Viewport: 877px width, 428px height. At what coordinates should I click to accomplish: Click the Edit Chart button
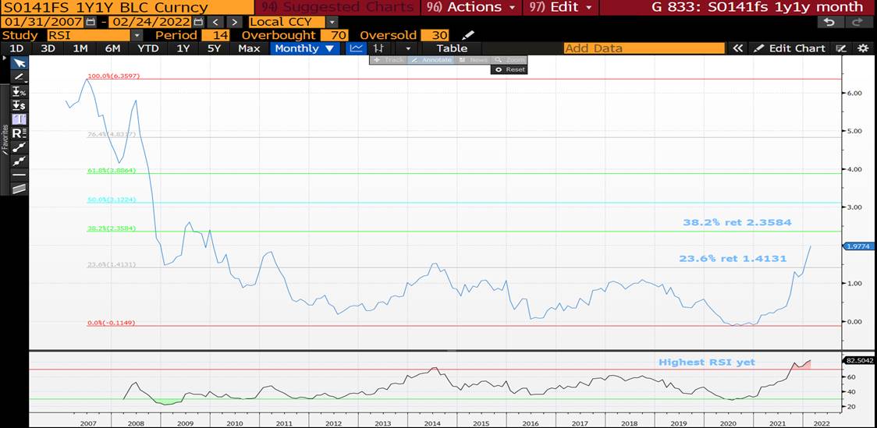pyautogui.click(x=790, y=48)
